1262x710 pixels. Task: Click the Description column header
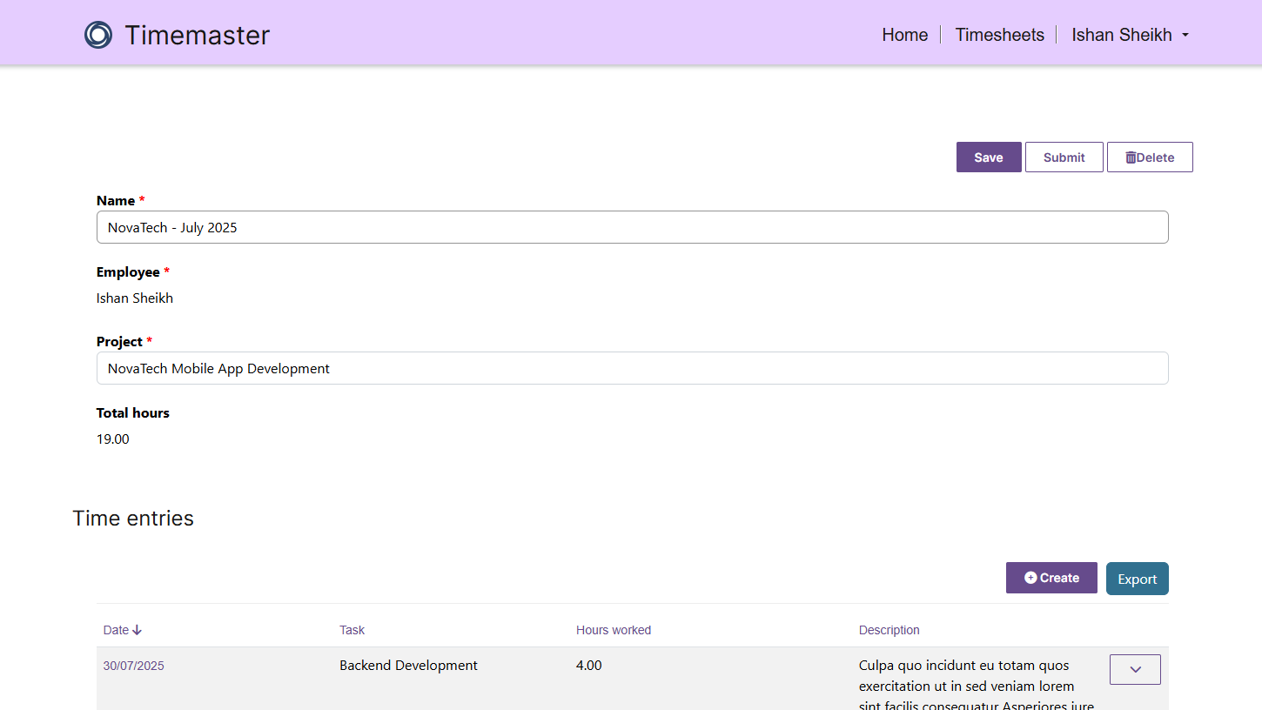tap(889, 629)
